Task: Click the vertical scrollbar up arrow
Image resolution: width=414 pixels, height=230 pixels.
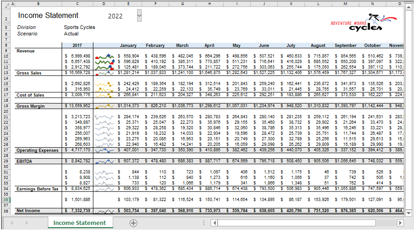Action: [408, 7]
